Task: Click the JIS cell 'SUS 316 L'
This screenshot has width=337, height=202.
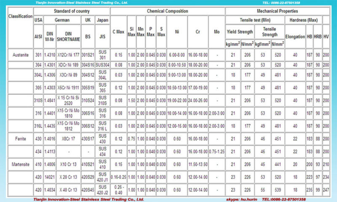Action: pos(102,126)
